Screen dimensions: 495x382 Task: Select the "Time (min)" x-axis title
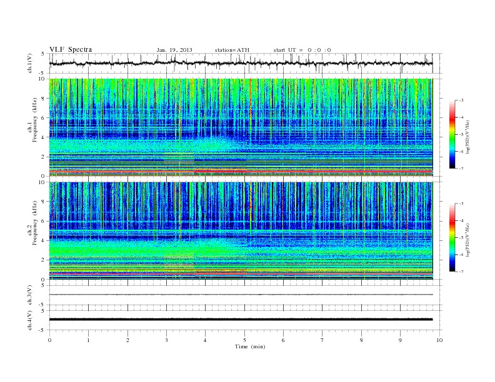tap(250, 346)
